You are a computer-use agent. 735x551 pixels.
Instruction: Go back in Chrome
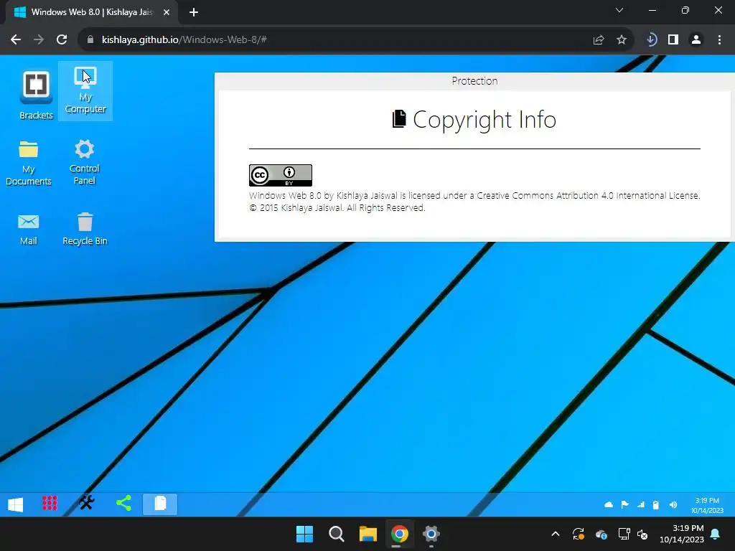click(16, 40)
